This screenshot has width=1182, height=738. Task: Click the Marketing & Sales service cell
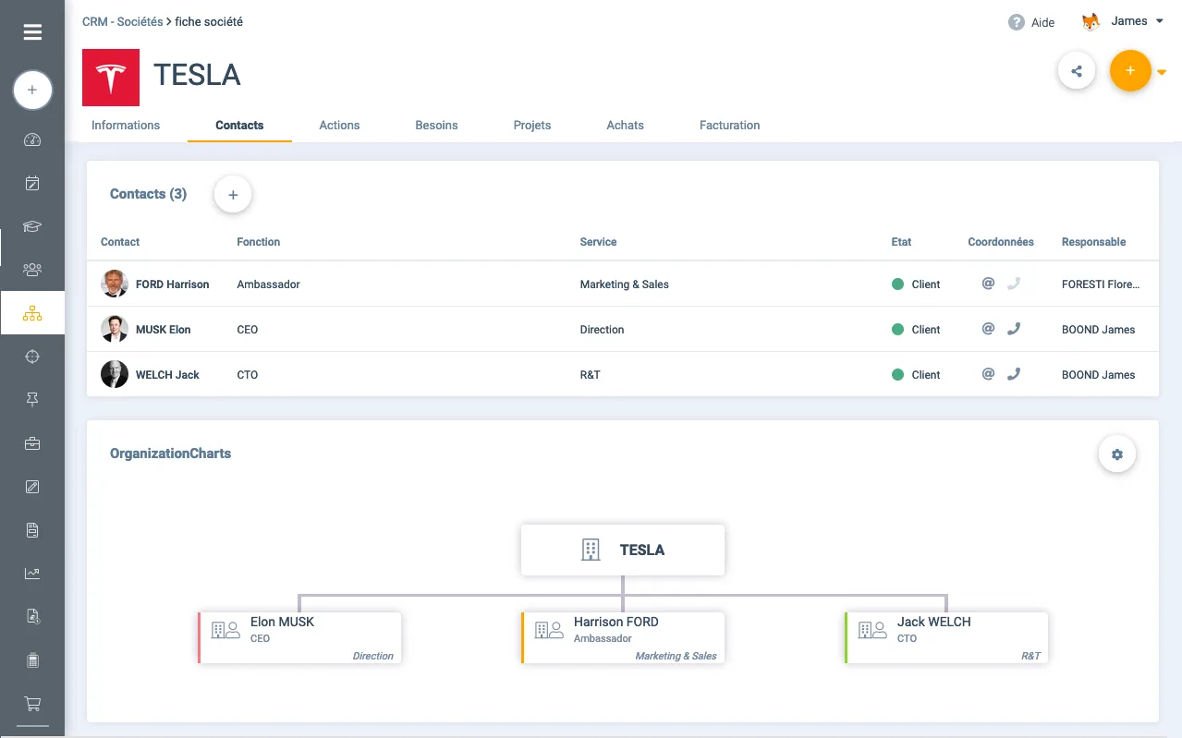point(625,284)
